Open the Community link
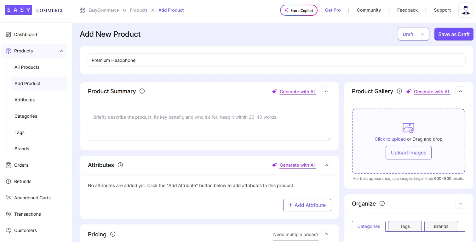Screen dimensions: 476x242 click(369, 10)
